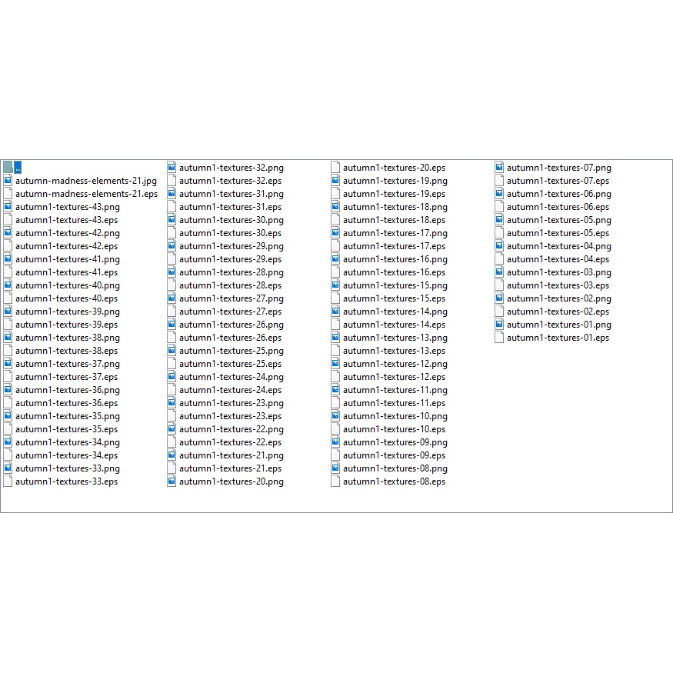673x673 pixels.
Task: Click image icon of autumn1-textures-40.png
Action: click(8, 285)
